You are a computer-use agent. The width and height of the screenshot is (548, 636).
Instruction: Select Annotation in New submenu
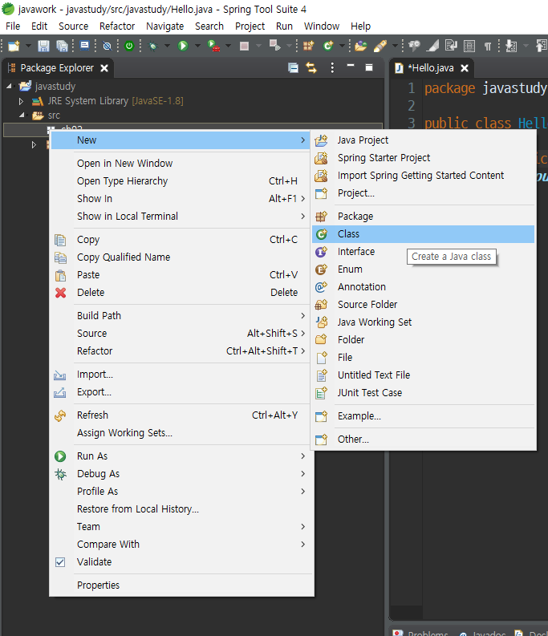pos(424,287)
